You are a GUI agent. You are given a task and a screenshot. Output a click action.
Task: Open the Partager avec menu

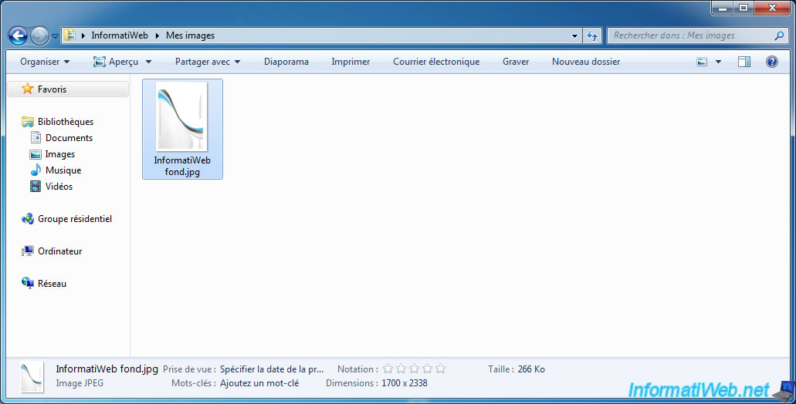pyautogui.click(x=208, y=62)
